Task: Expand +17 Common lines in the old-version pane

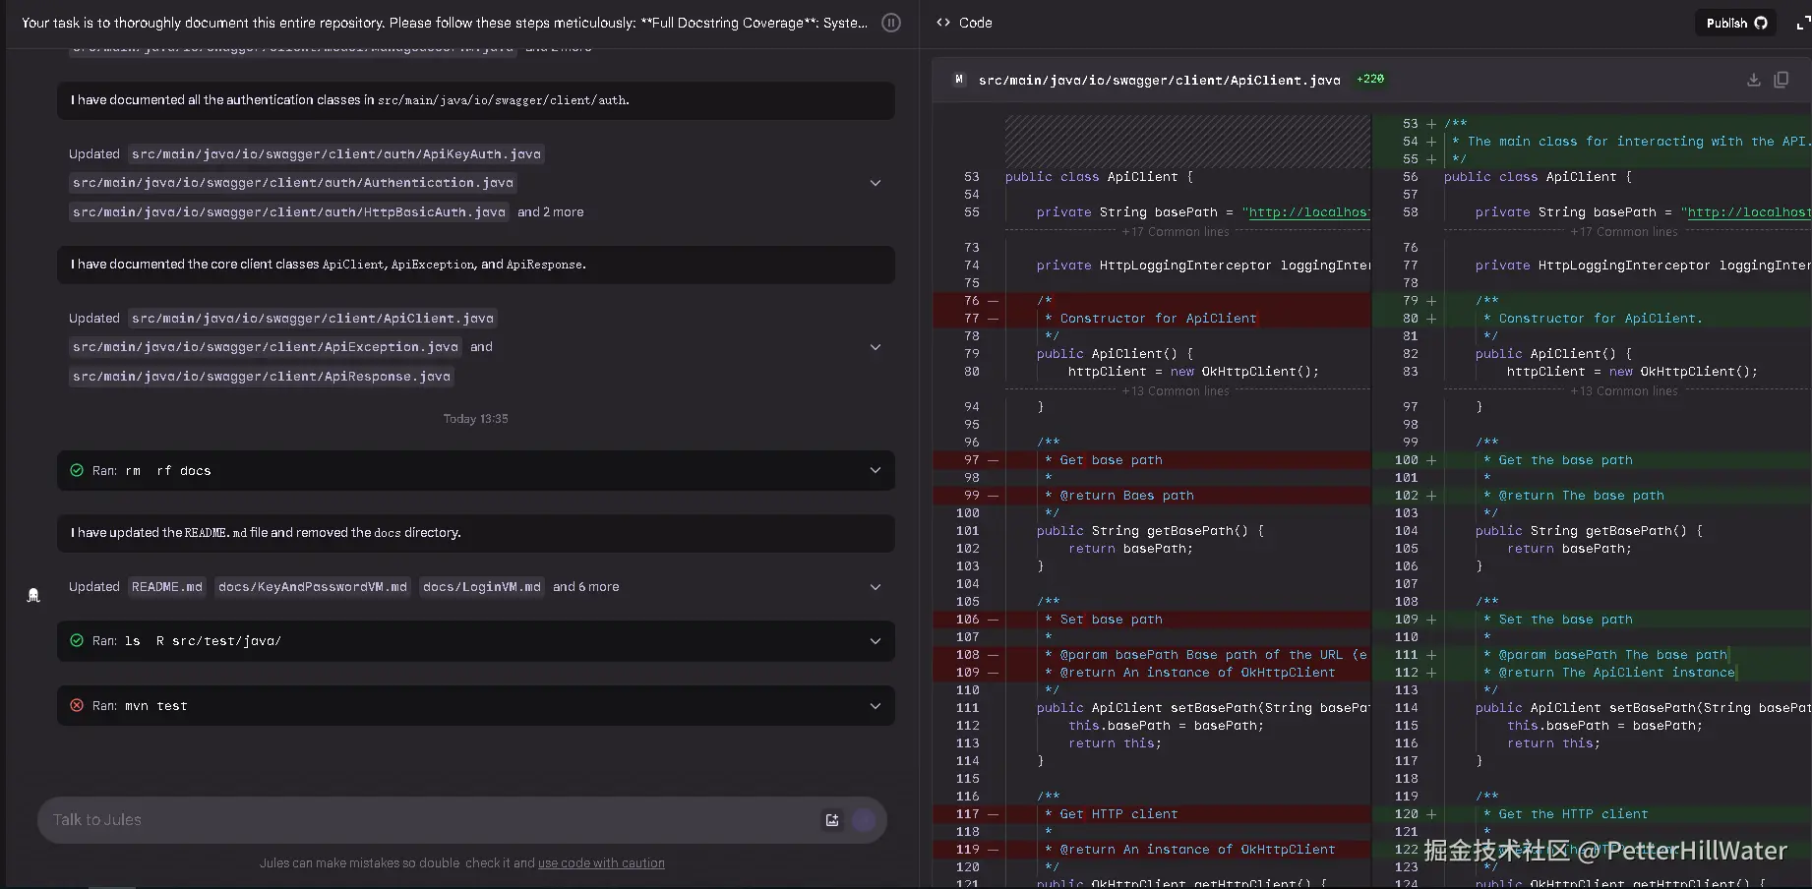Action: (x=1176, y=232)
